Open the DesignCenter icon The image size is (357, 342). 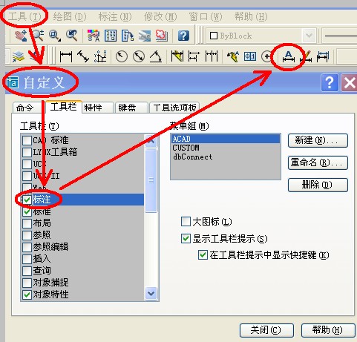click(111, 36)
